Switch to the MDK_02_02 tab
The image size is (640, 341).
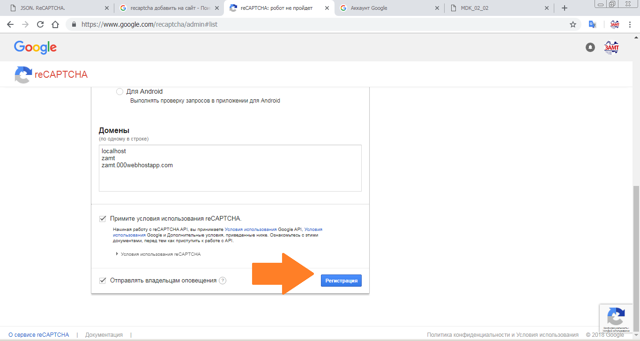[499, 8]
